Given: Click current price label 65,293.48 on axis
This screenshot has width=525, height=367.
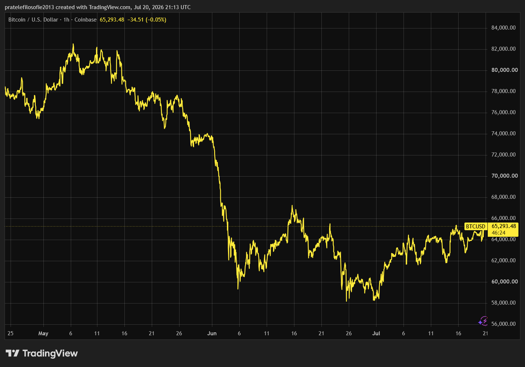Looking at the screenshot, I should coord(503,226).
